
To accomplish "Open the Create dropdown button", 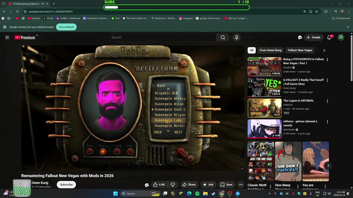I will click(x=313, y=37).
